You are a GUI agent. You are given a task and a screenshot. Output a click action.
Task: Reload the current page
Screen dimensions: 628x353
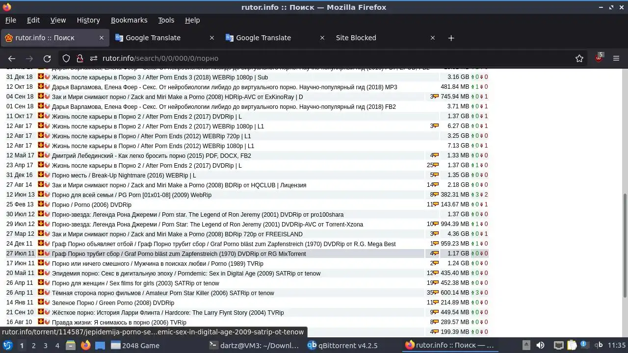47,58
